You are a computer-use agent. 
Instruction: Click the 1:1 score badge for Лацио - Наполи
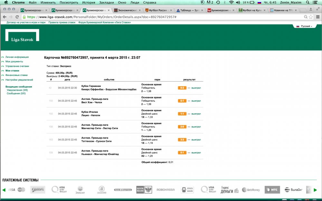tap(182, 114)
